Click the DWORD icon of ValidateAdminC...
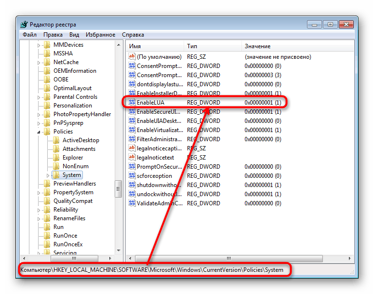This screenshot has width=374, height=294. coord(132,203)
